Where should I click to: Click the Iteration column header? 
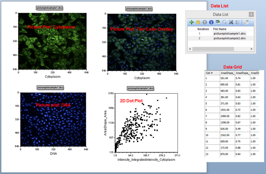[x=203, y=29]
